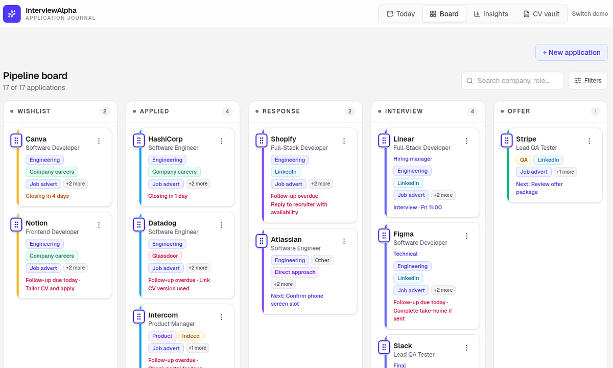Grab the drag handle on Atlassian card
The width and height of the screenshot is (613, 368).
pyautogui.click(x=262, y=241)
